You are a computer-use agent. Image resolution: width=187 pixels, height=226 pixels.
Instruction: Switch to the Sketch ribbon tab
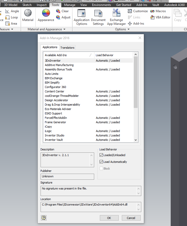pyautogui.click(x=27, y=5)
